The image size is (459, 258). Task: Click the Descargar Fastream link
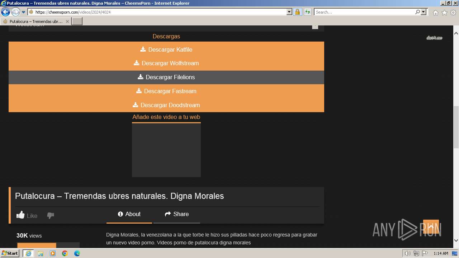[x=166, y=91]
